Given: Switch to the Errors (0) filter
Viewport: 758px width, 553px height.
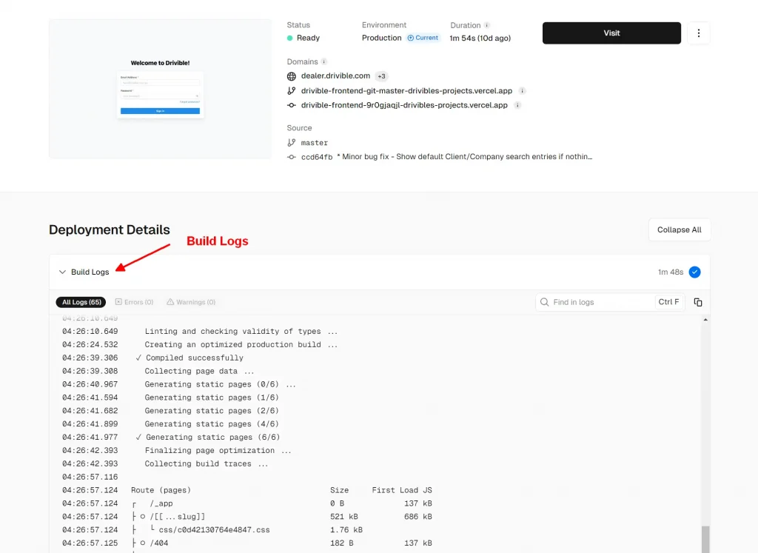Looking at the screenshot, I should click(x=134, y=302).
